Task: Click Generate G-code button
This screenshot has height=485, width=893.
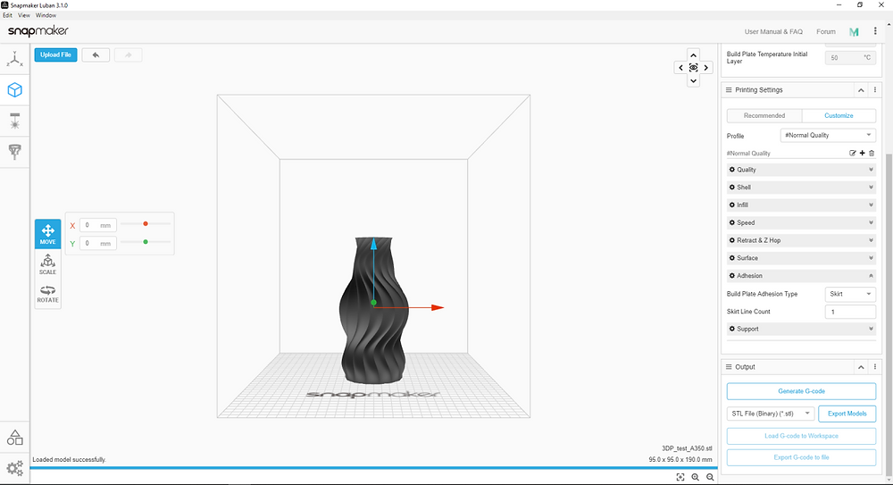Action: [801, 391]
